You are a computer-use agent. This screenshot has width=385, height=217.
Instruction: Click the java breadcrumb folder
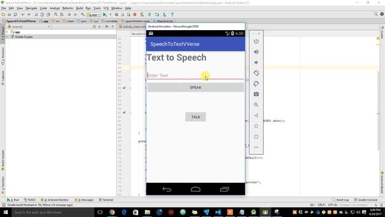(82, 21)
